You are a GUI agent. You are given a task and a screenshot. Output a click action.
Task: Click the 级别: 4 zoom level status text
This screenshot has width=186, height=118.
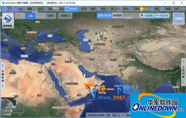[116, 115]
